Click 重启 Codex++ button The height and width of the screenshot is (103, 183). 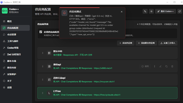point(165,11)
